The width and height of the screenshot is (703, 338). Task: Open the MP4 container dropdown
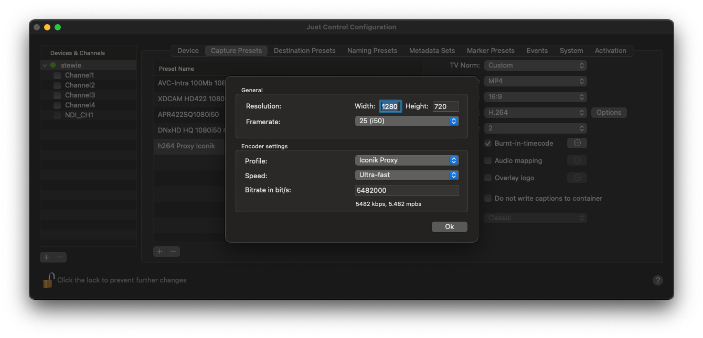click(535, 81)
